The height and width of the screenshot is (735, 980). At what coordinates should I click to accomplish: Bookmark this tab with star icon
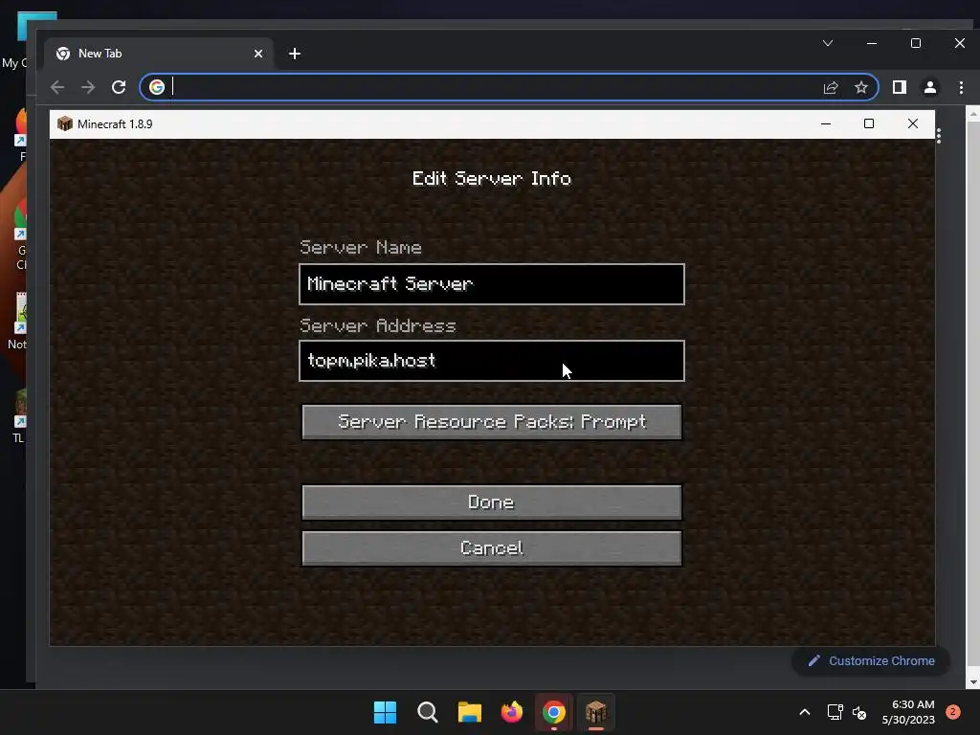coord(861,87)
